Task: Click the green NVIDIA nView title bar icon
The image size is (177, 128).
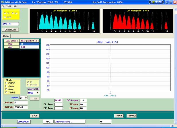Action: pyautogui.click(x=153, y=2)
